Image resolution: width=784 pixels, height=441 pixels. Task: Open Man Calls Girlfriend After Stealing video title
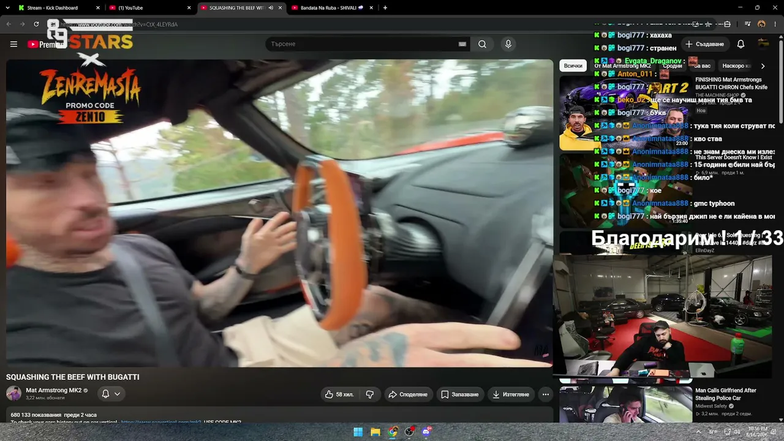click(726, 394)
